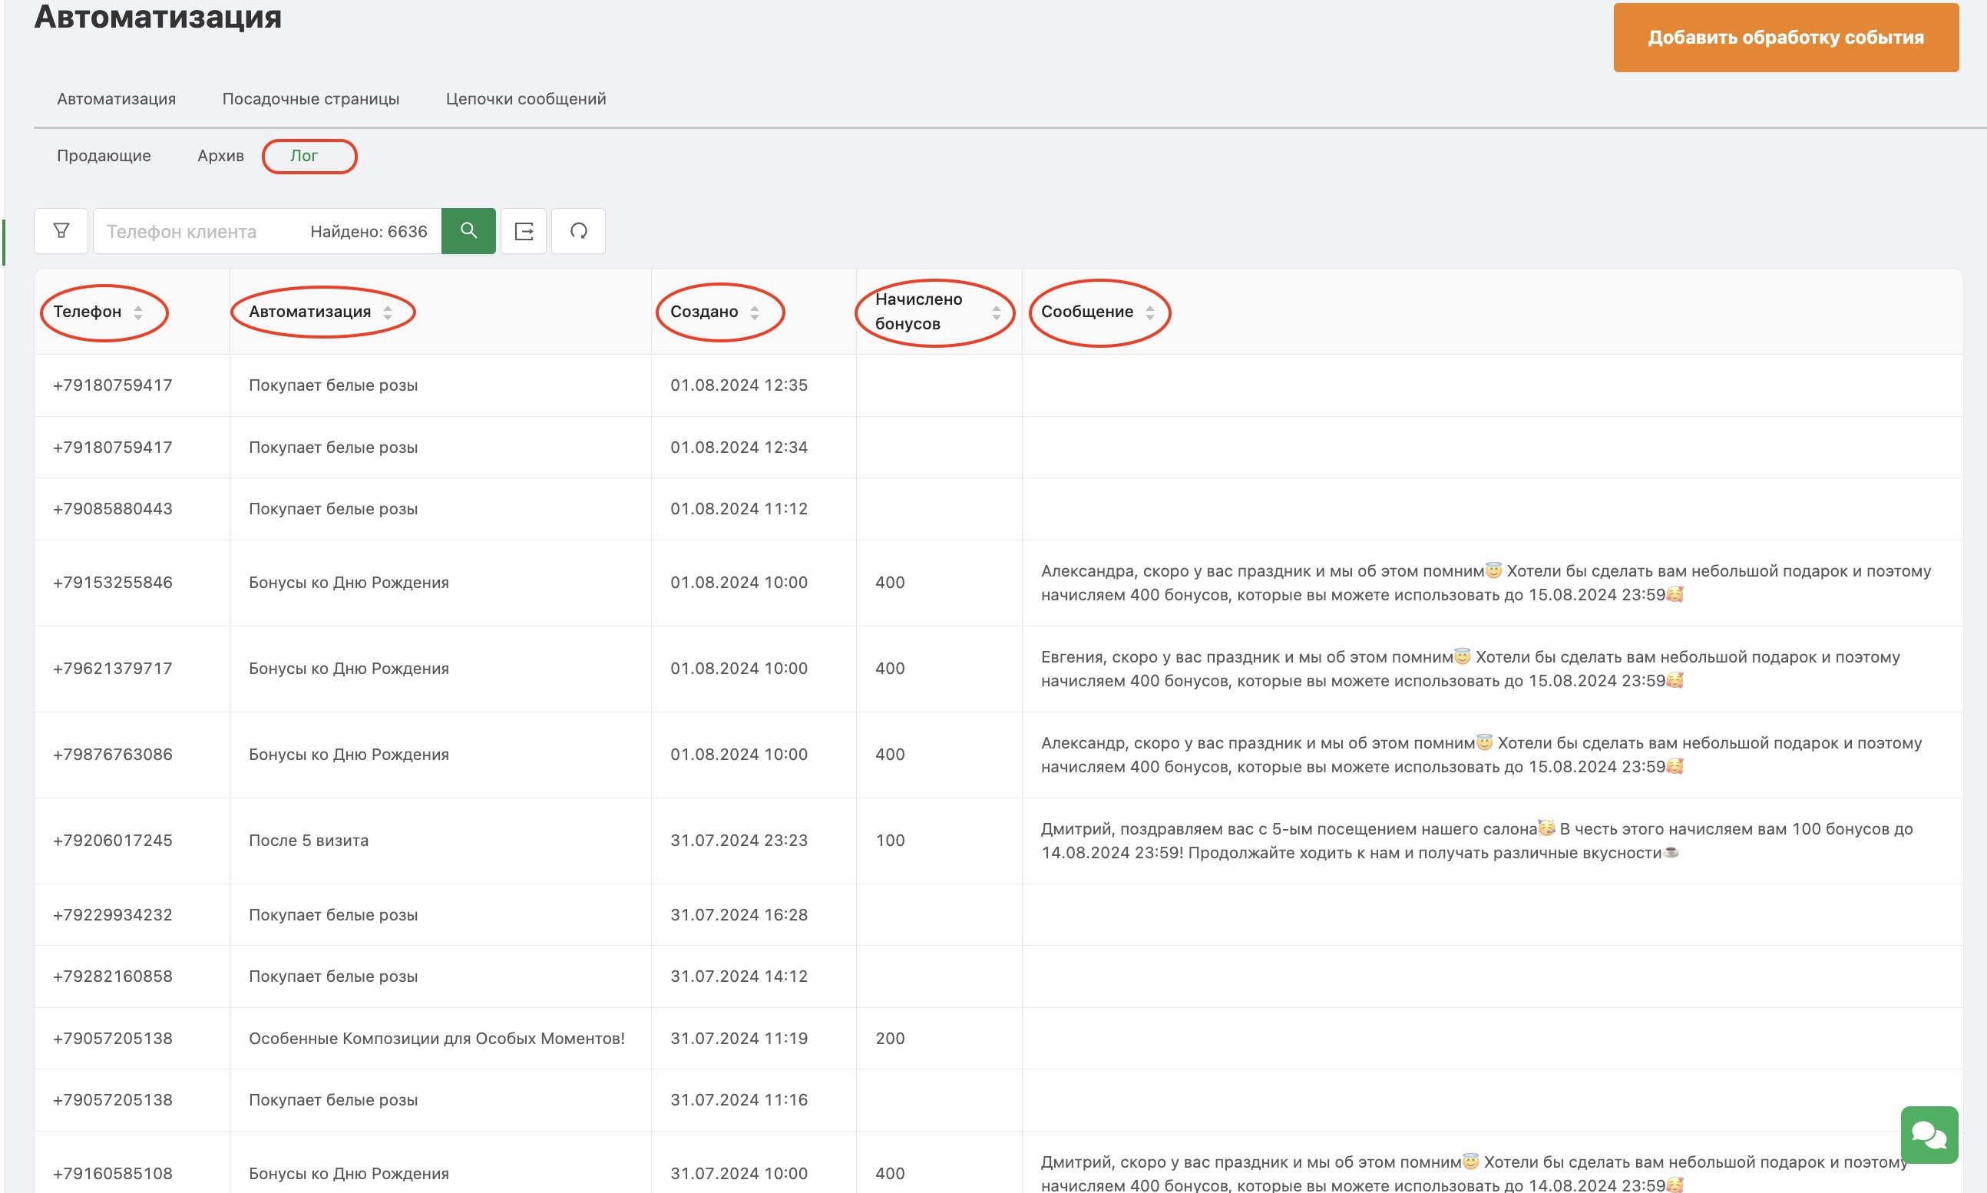This screenshot has width=1987, height=1193.
Task: Sort by Телефон column arrows
Action: (138, 312)
